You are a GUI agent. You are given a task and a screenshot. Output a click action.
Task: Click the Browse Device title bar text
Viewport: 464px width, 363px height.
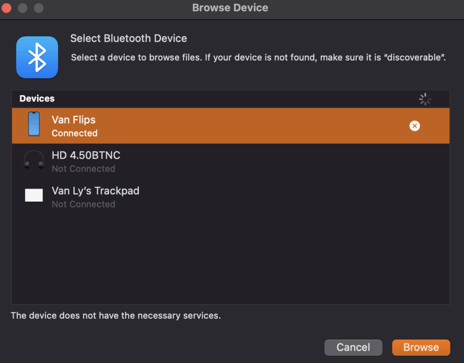(x=230, y=8)
